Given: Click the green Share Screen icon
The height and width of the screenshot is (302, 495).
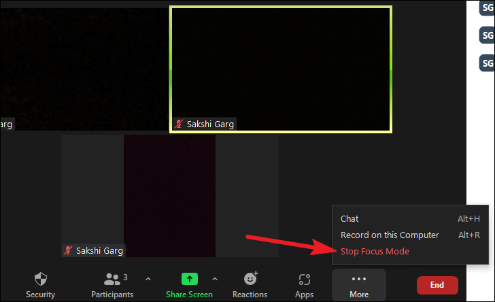Looking at the screenshot, I should tap(190, 279).
